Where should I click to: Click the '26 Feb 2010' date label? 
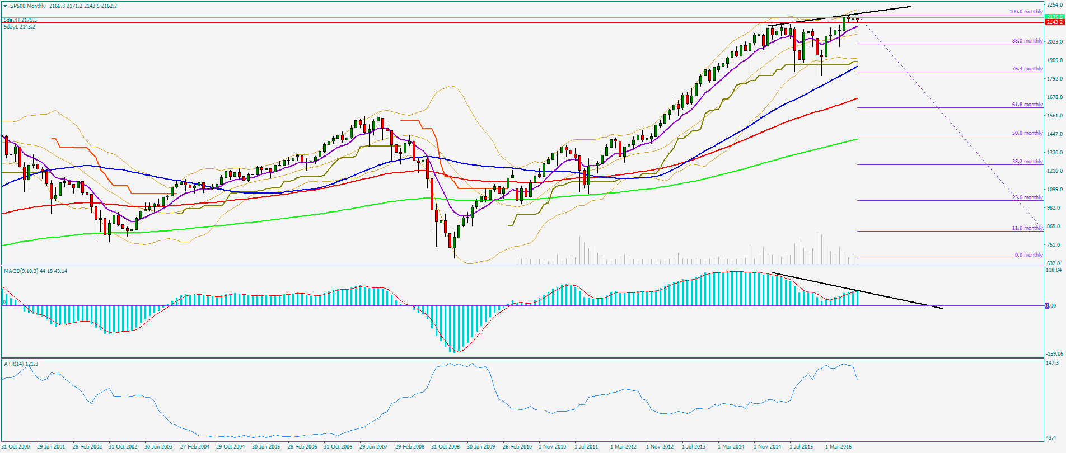click(x=517, y=447)
